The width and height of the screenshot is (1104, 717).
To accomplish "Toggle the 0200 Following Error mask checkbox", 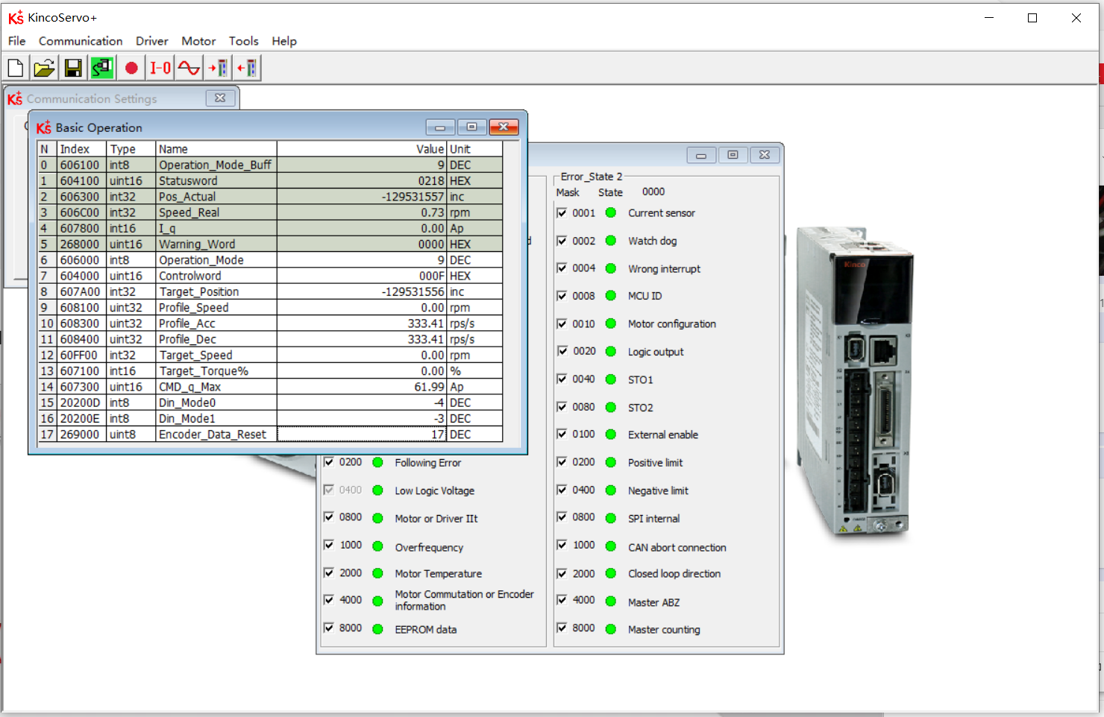I will coord(329,462).
